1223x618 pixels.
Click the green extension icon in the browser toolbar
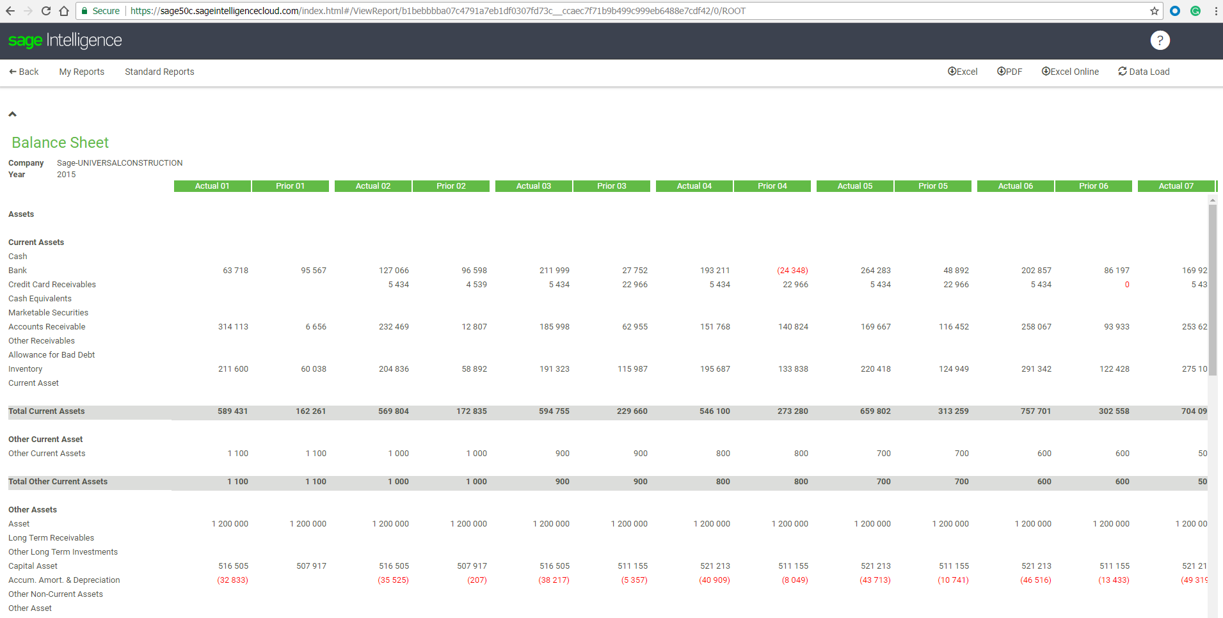1195,11
